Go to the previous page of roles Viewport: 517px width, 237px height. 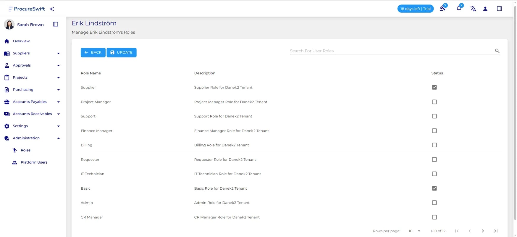[x=470, y=231]
